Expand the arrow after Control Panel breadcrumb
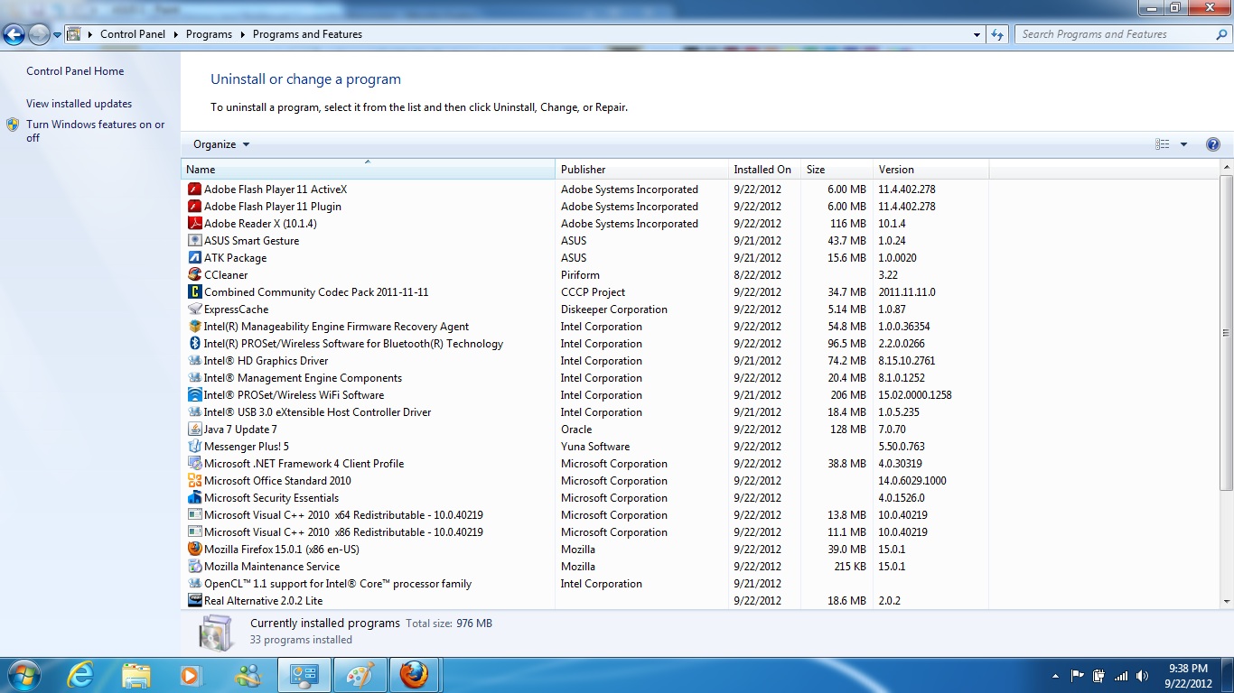 (175, 34)
